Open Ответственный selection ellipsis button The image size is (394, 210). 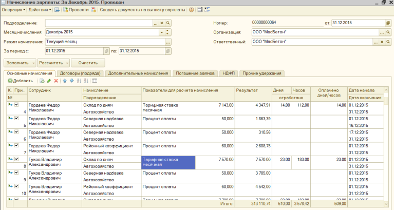click(376, 42)
